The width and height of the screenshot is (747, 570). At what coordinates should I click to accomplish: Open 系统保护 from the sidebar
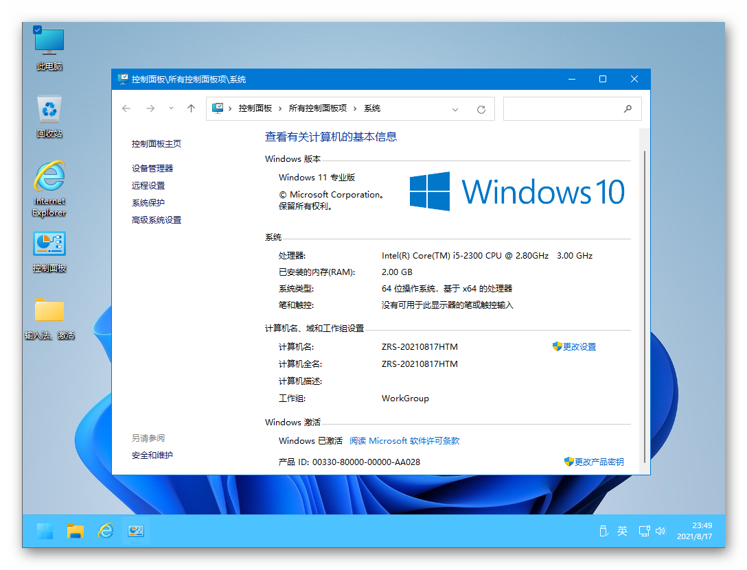click(x=148, y=202)
